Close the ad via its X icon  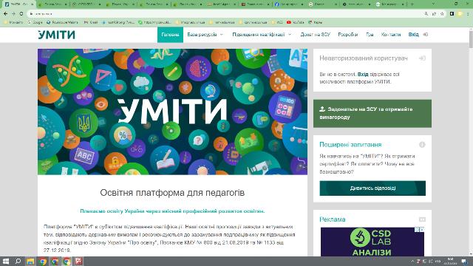422,230
